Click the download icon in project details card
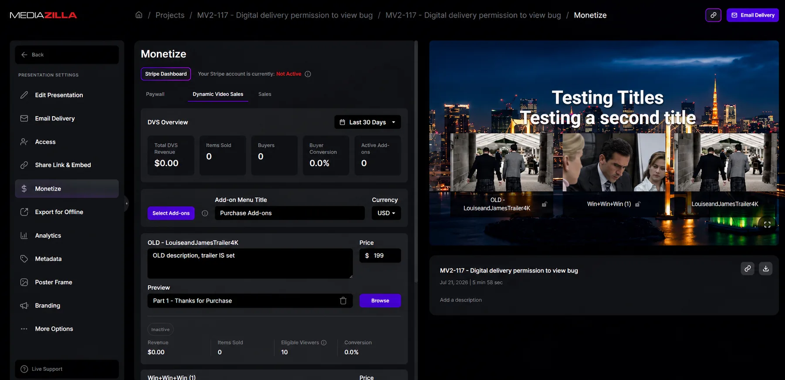 pos(766,269)
